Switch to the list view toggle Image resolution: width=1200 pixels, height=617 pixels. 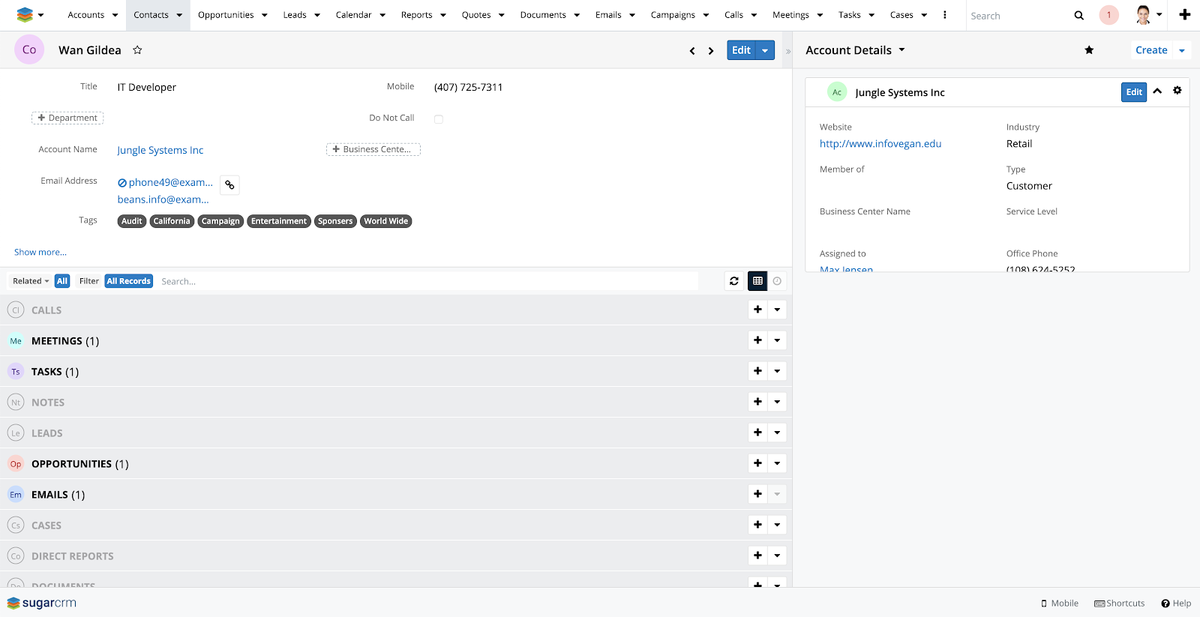(757, 281)
